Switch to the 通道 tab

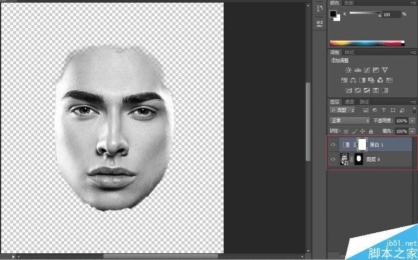pyautogui.click(x=350, y=102)
